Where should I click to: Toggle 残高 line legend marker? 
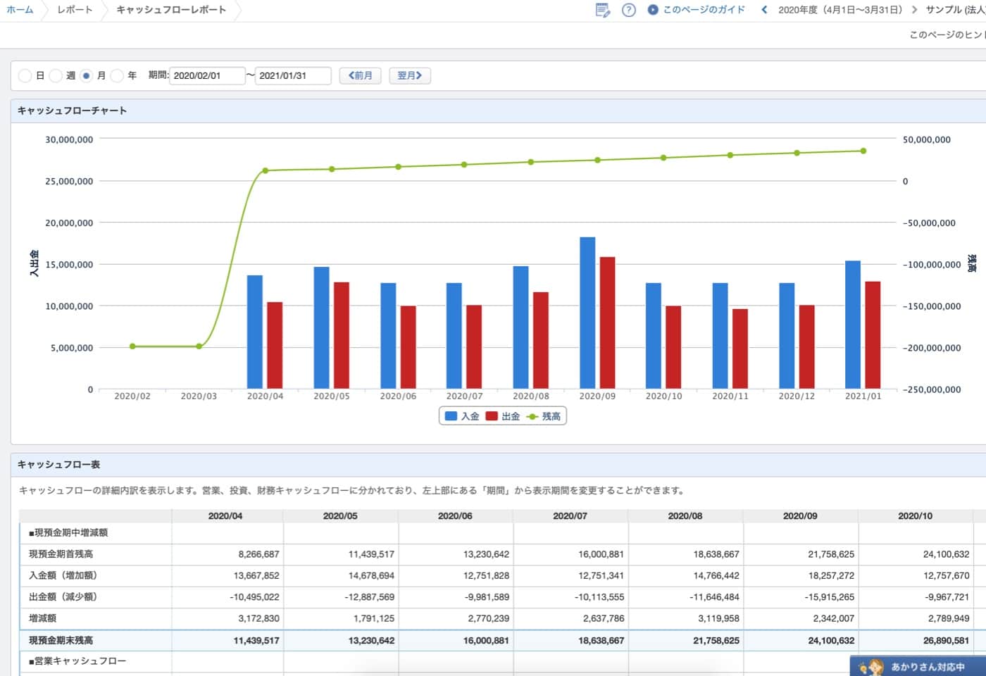click(532, 416)
